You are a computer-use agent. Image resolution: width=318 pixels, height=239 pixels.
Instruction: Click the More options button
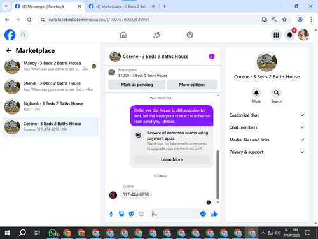pyautogui.click(x=192, y=85)
